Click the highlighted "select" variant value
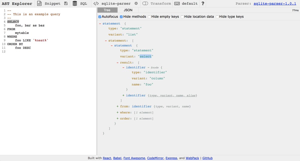The height and width of the screenshot is (161, 300). click(x=145, y=56)
